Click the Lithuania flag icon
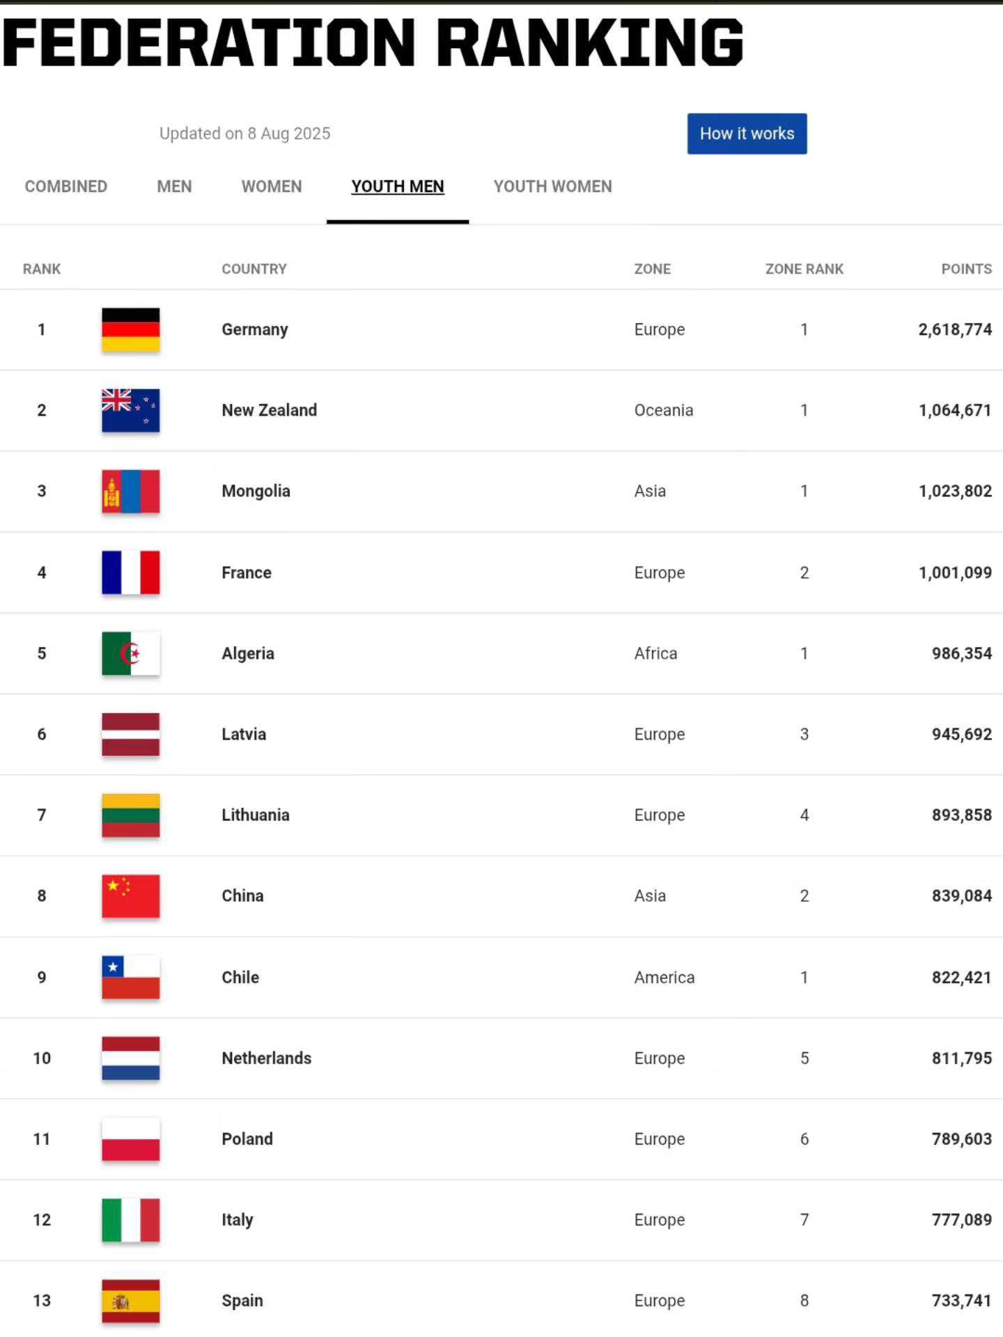The image size is (1003, 1337). click(x=130, y=815)
